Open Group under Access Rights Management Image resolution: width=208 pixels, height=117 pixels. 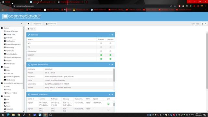click(x=8, y=90)
